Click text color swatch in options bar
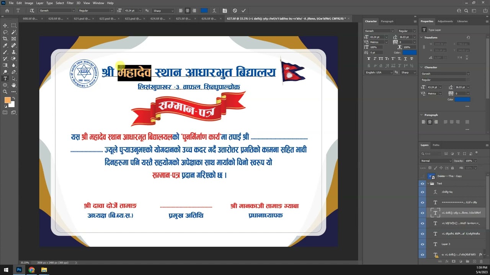 [204, 11]
